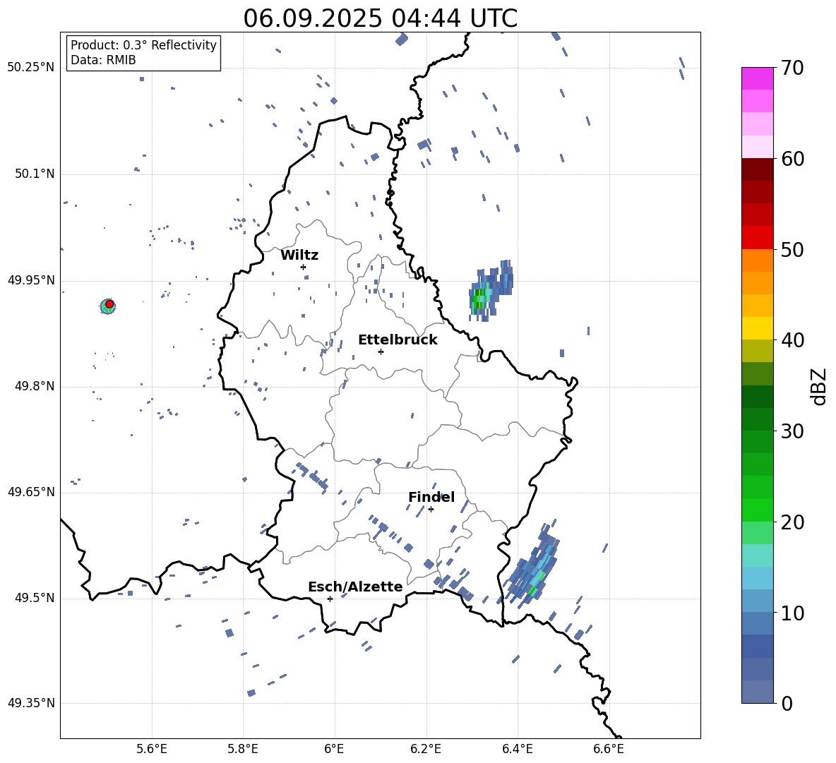Click the bright red 50 dBZ colorbar segment
The width and height of the screenshot is (836, 763).
point(757,238)
